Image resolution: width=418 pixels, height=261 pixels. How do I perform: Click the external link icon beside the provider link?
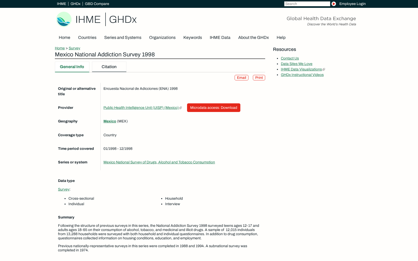click(x=181, y=108)
